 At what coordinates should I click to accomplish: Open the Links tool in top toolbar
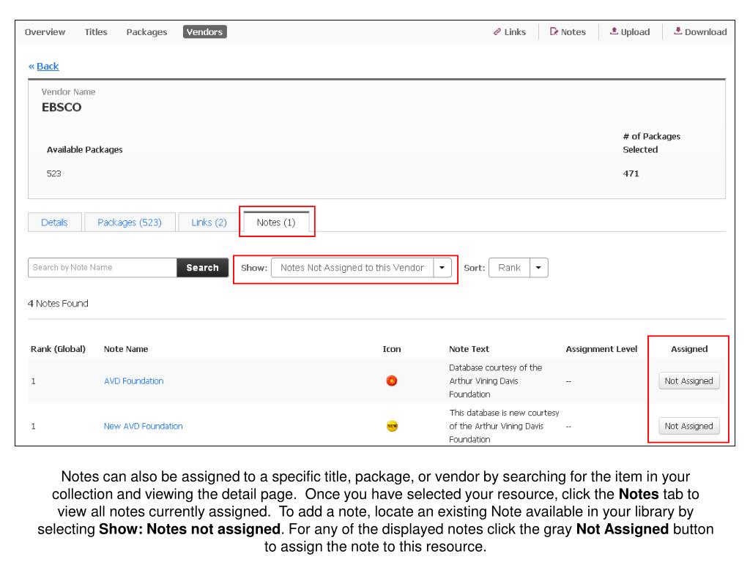coord(510,32)
